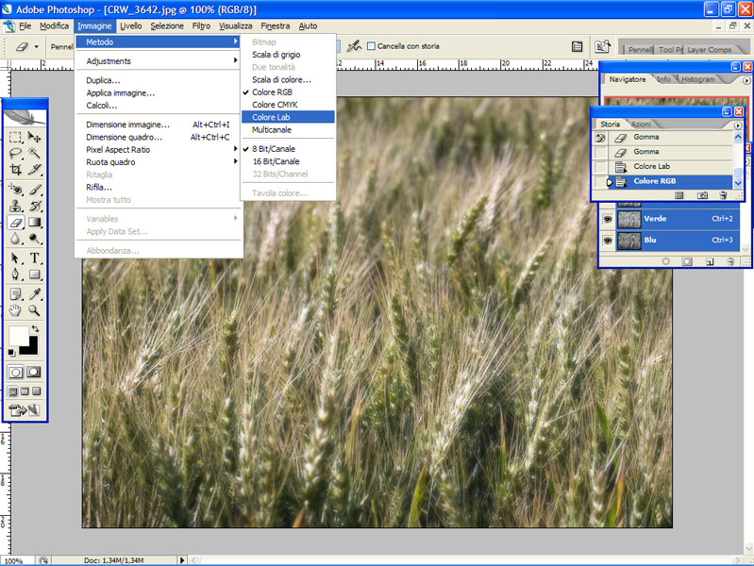
Task: Select the Hand tool
Action: click(x=15, y=310)
